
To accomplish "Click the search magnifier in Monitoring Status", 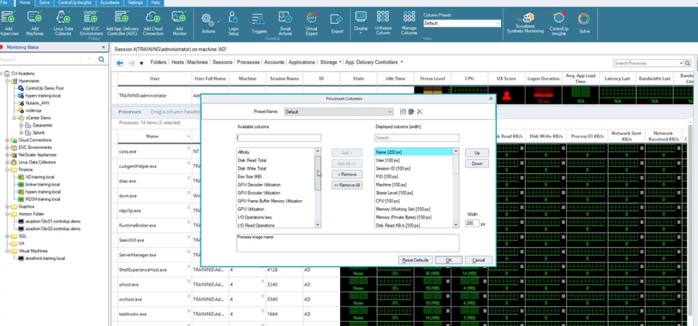I will tap(102, 59).
